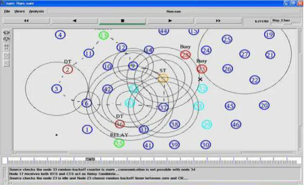
Task: Fast forward the animation
Action: click(218, 21)
